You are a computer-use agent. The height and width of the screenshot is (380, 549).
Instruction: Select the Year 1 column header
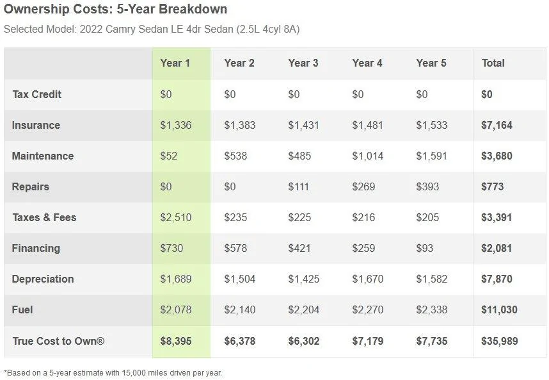[175, 63]
